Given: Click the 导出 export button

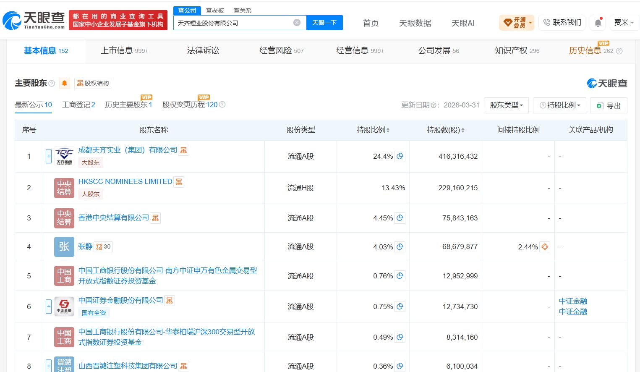Looking at the screenshot, I should click(x=609, y=105).
